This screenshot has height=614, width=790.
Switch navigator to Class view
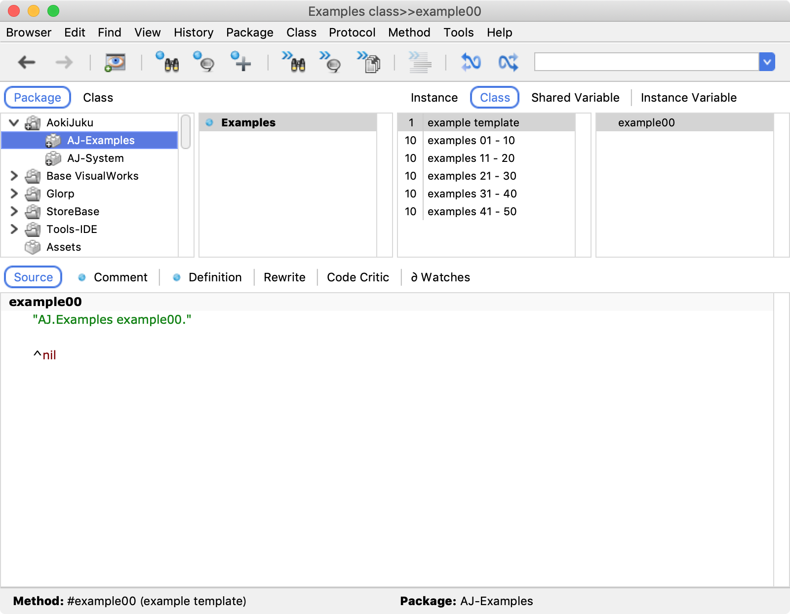(x=98, y=97)
